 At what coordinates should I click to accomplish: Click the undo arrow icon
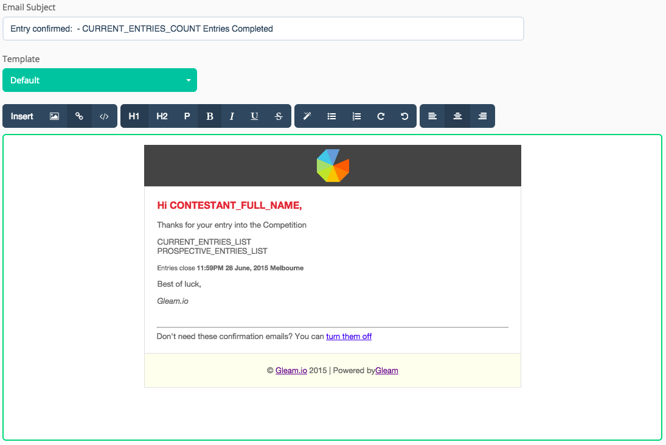pyautogui.click(x=404, y=116)
